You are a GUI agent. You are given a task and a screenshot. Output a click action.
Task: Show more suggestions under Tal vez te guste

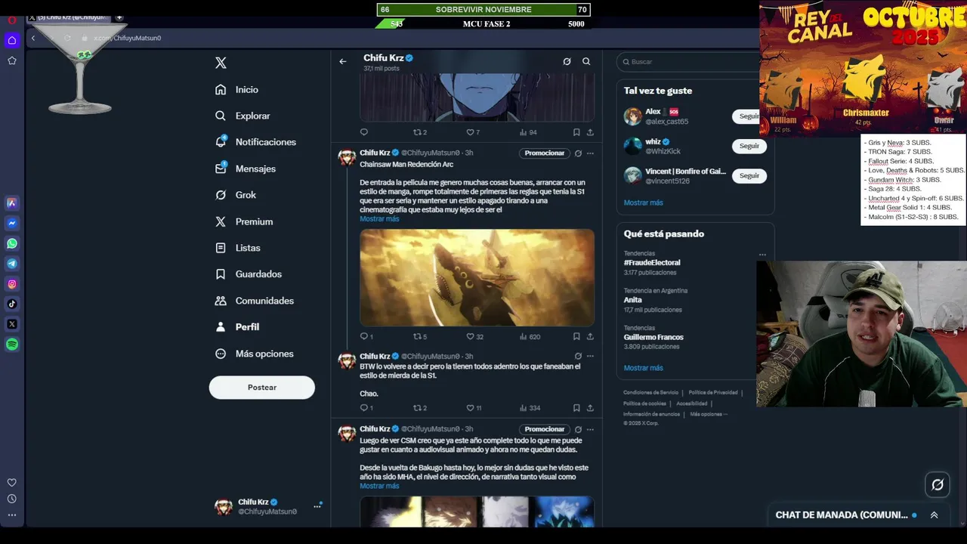click(x=644, y=202)
